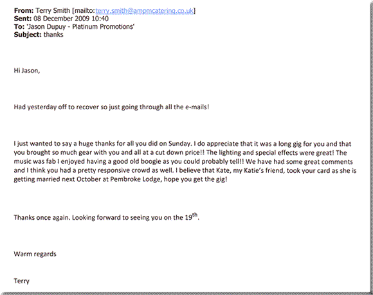Image resolution: width=373 pixels, height=295 pixels.
Task: Click the subject text 'thanks'
Action: click(x=53, y=35)
